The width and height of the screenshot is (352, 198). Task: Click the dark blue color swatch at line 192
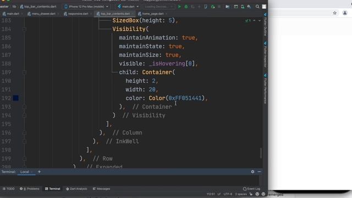[16, 98]
